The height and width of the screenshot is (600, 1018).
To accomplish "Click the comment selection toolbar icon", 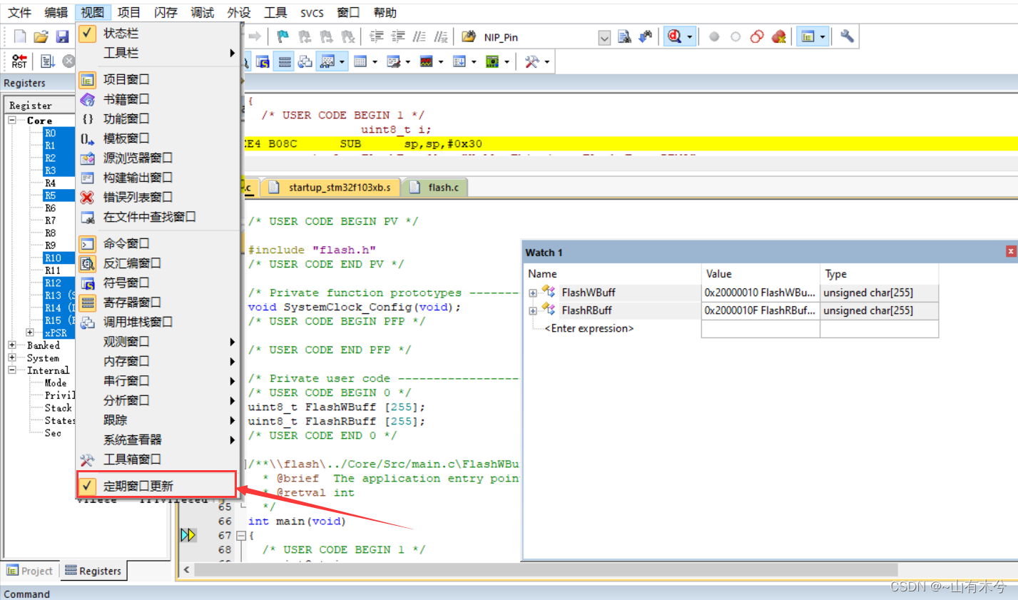I will pos(419,36).
